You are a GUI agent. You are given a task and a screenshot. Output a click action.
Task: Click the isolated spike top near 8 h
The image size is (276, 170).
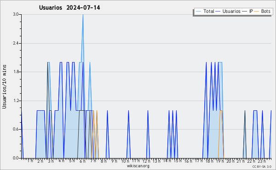coord(107,111)
